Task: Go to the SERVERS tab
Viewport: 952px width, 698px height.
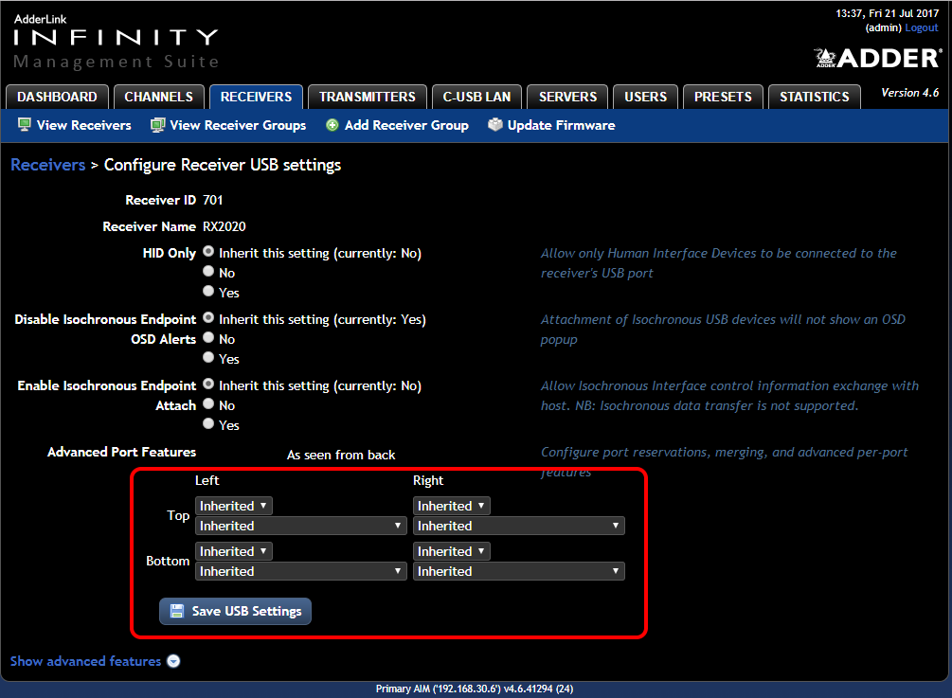Action: pyautogui.click(x=567, y=97)
